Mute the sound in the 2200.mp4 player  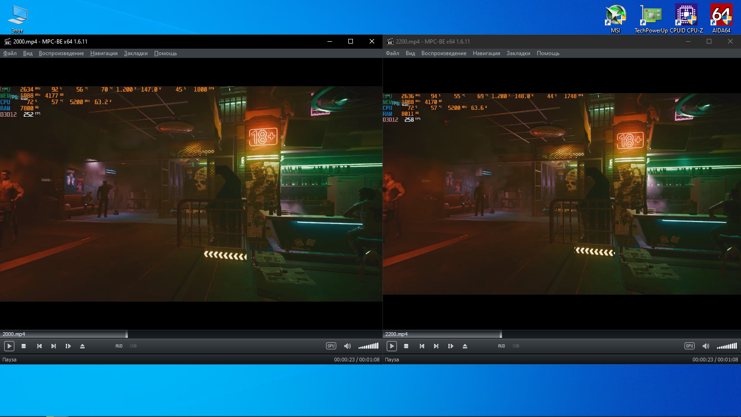[706, 346]
